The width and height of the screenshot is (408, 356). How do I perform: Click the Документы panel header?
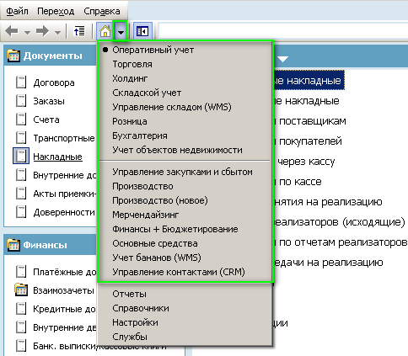51,56
